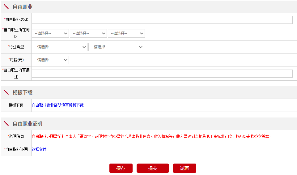Open the second 行业类型 dropdown
This screenshot has width=297, height=175.
pyautogui.click(x=116, y=47)
